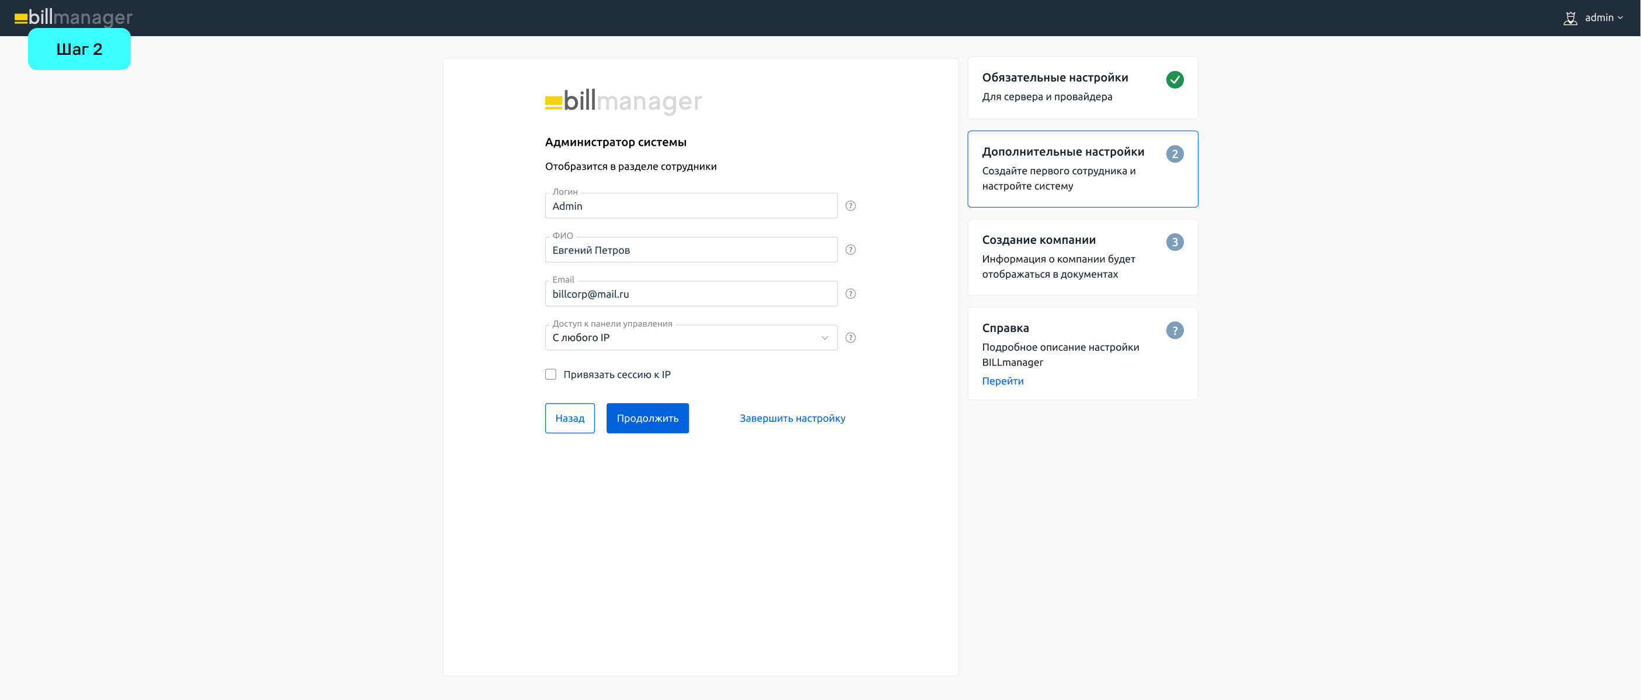Enable Привязать сессию к IP checkbox
Viewport: 1641px width, 700px height.
point(551,374)
